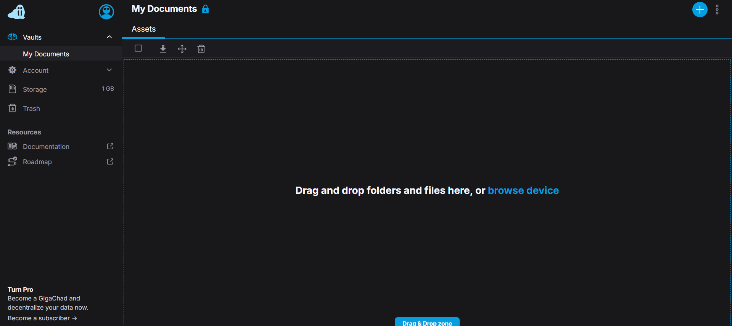Click the Turn Pro heading
The image size is (732, 326).
click(21, 289)
